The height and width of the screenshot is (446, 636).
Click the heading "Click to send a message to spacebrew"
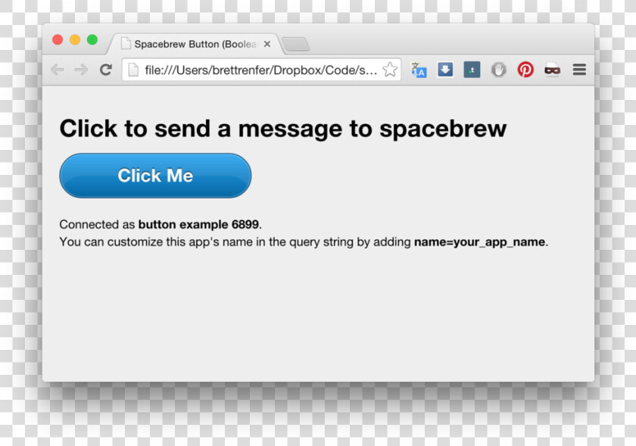282,129
